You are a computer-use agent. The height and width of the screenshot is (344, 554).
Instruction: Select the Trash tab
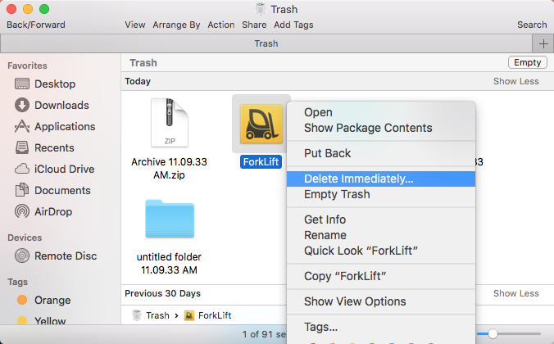[x=266, y=43]
